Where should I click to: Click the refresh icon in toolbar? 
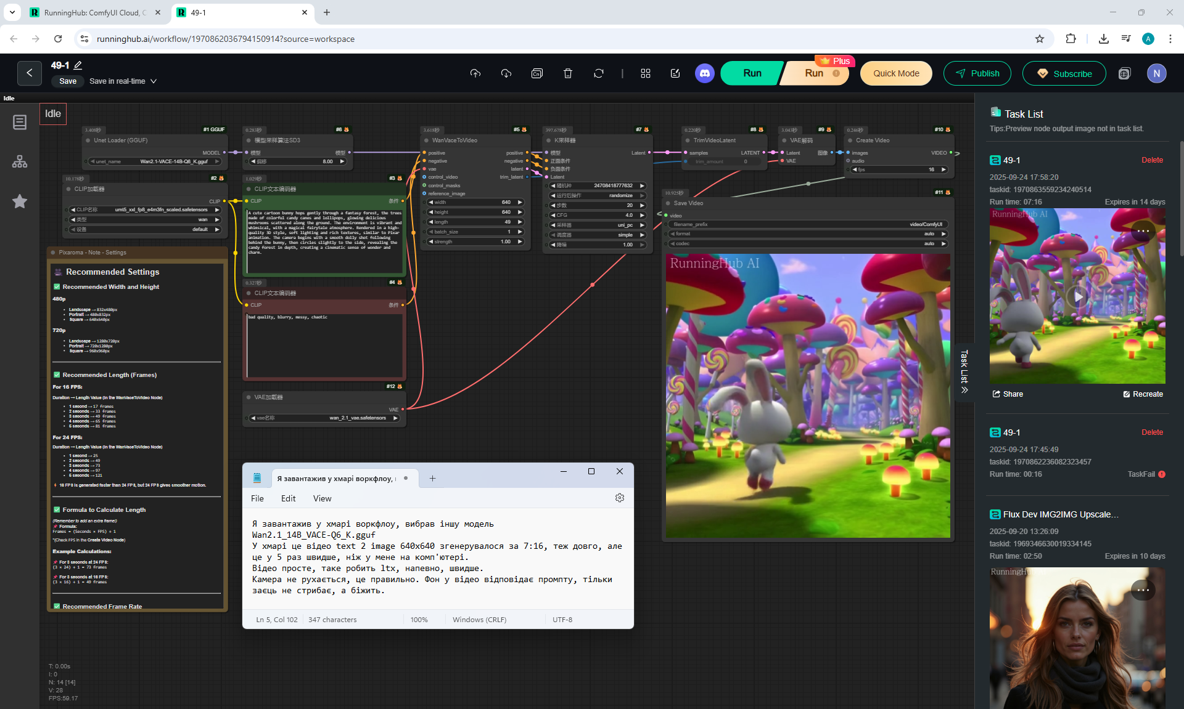598,73
